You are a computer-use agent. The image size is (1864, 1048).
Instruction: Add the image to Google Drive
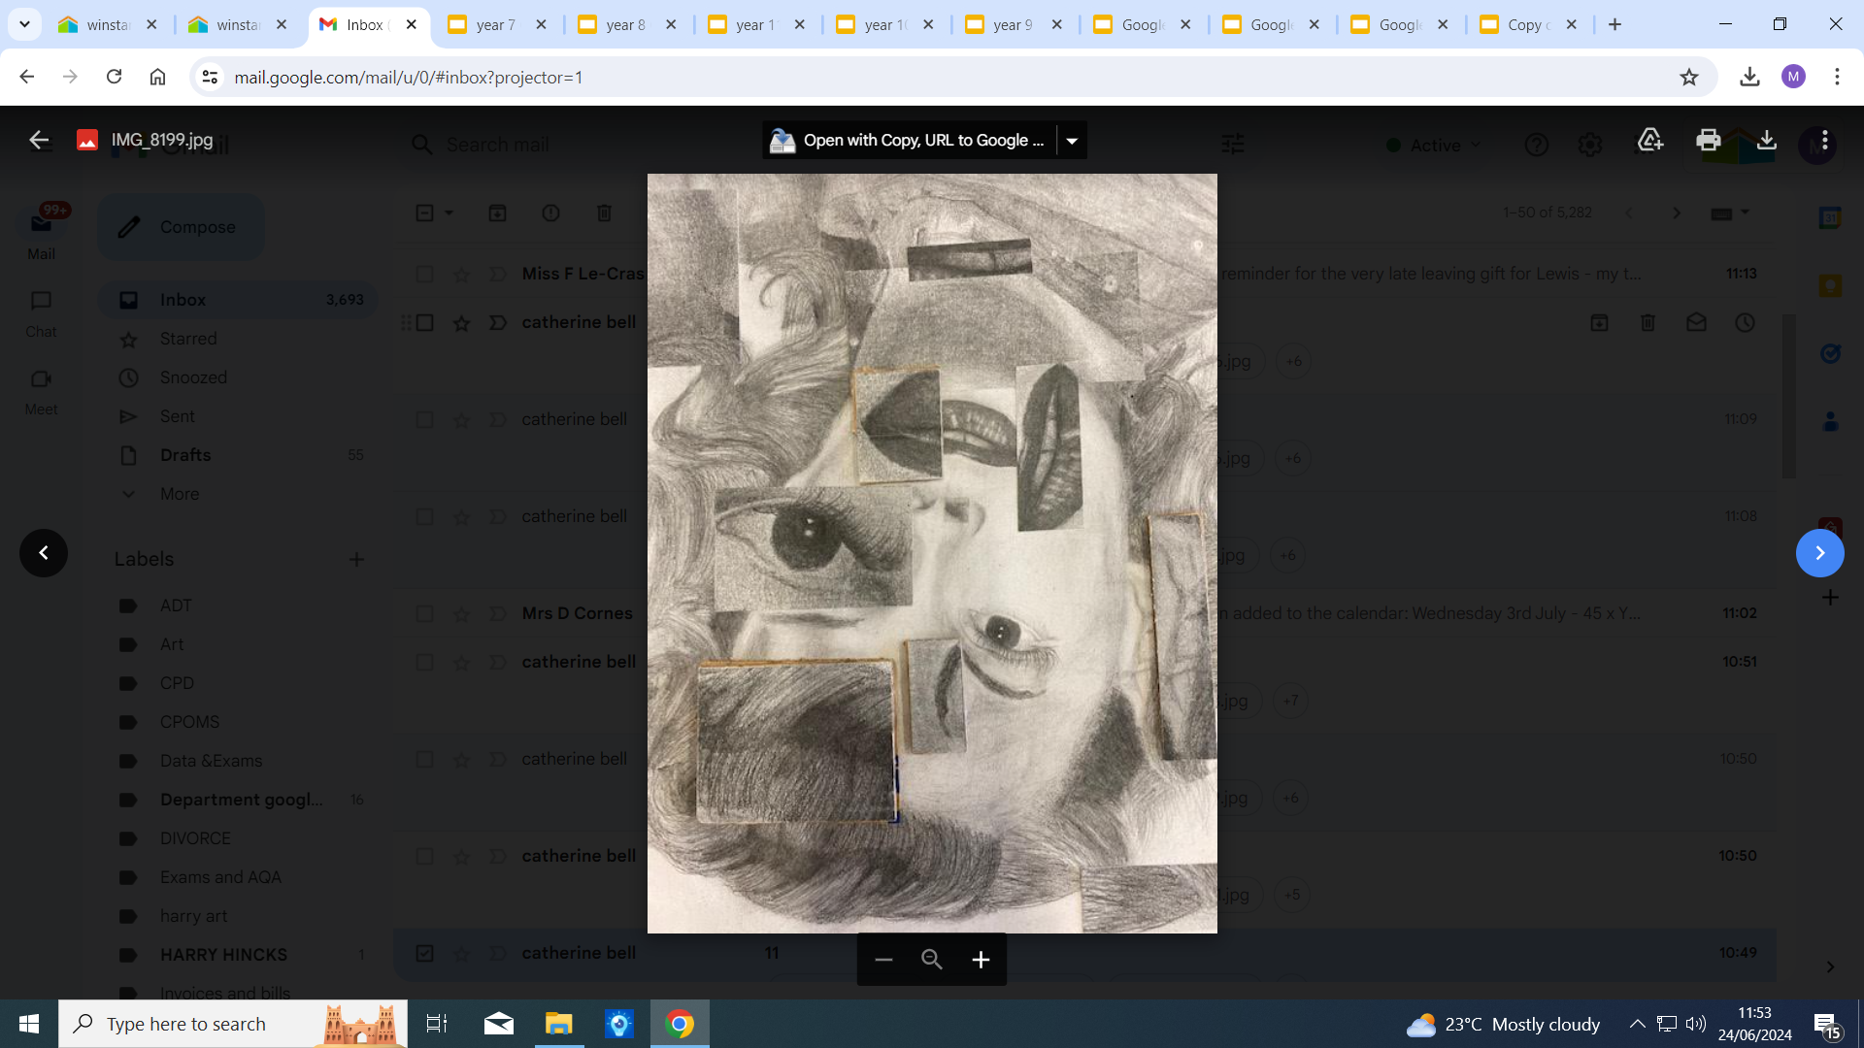point(1650,140)
